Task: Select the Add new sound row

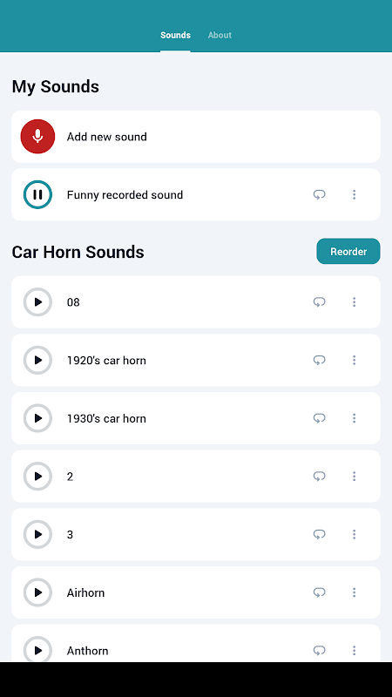Action: coord(196,137)
